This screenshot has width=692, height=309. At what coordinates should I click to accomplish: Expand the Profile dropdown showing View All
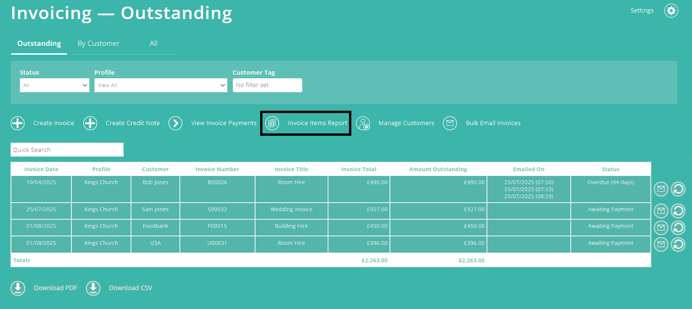click(161, 85)
